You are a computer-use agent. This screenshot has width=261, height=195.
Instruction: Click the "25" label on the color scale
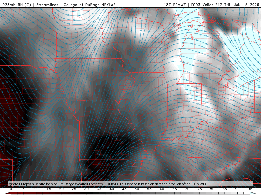(x=74, y=189)
